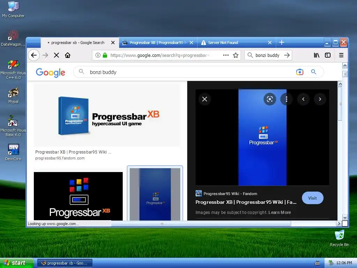Open ProgressbarXB hypercasual UI game thumbnail
The width and height of the screenshot is (357, 268).
click(x=107, y=115)
